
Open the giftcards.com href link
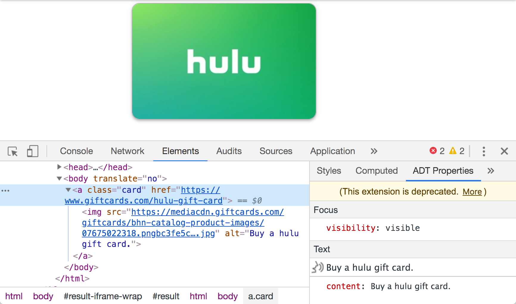click(x=143, y=201)
